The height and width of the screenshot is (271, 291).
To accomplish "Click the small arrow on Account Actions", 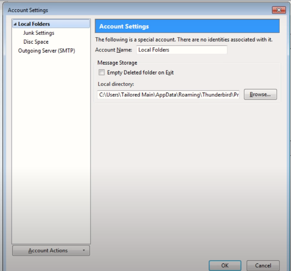I will tap(84, 251).
